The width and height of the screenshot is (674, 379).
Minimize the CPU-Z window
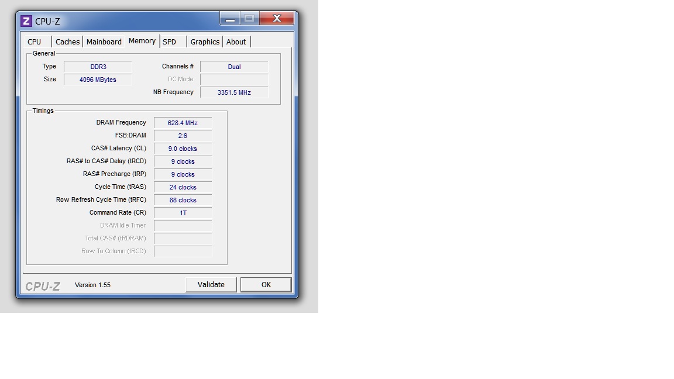pyautogui.click(x=230, y=19)
